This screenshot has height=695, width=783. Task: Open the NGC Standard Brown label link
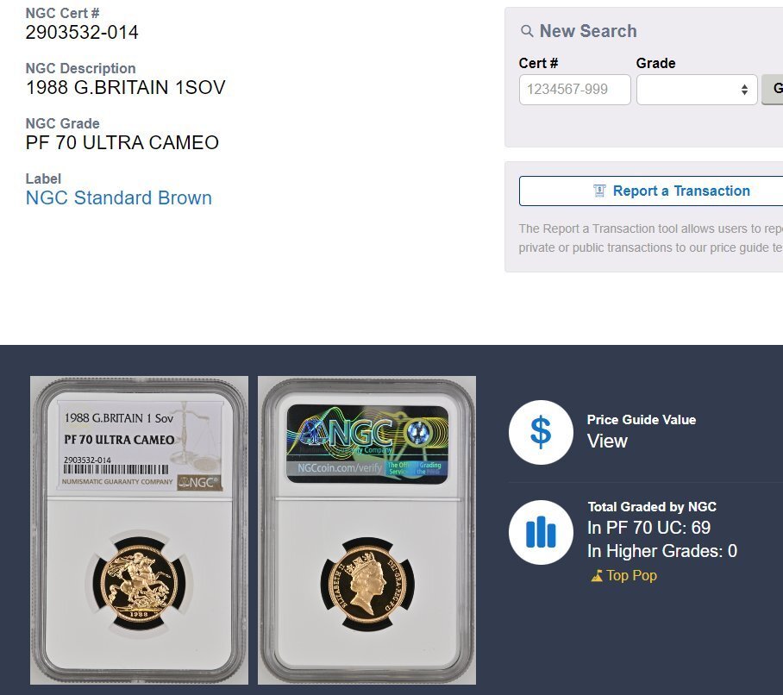[x=119, y=197]
